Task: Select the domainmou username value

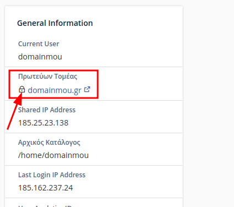Action: pos(40,57)
